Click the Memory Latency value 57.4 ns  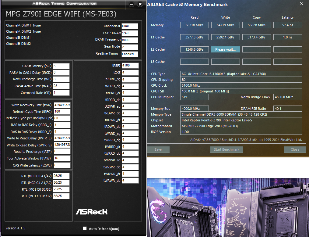tap(287, 25)
